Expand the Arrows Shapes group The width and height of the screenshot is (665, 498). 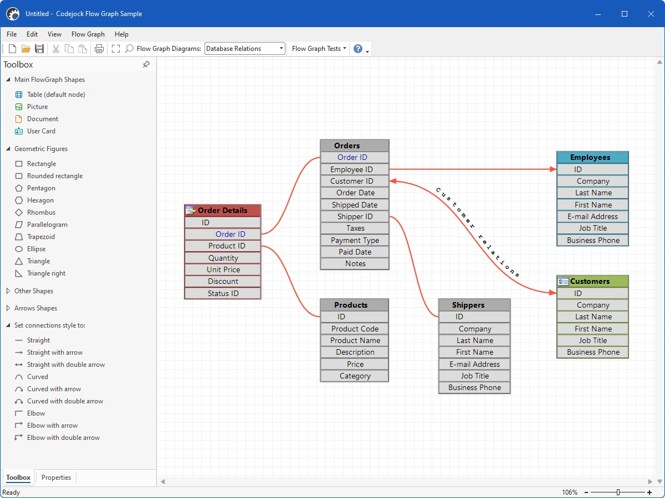pos(8,308)
